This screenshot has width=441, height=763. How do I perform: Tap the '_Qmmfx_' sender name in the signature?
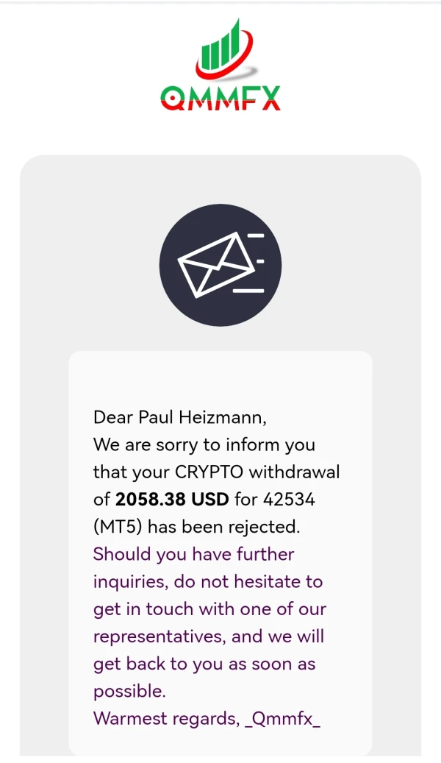pyautogui.click(x=282, y=718)
